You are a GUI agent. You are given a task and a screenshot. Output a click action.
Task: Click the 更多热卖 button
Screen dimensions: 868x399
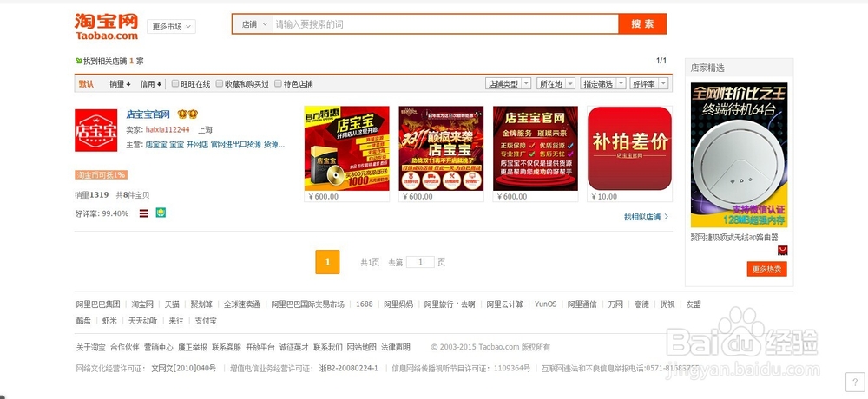766,269
